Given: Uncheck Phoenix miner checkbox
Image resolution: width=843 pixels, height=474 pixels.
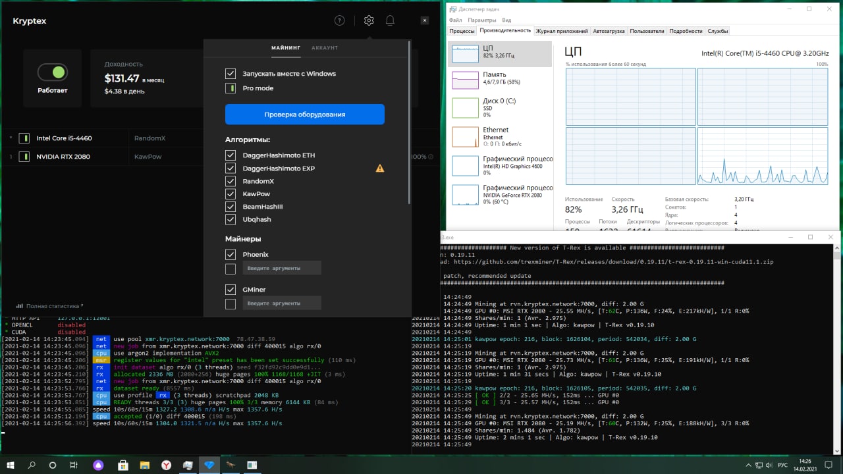Looking at the screenshot, I should click(x=231, y=254).
